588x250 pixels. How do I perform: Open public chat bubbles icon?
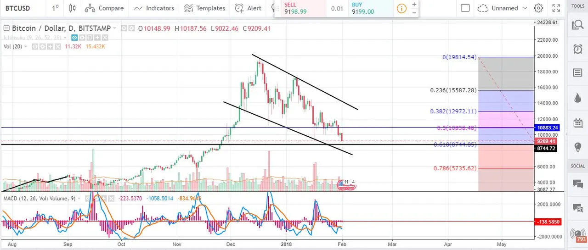[x=577, y=184]
